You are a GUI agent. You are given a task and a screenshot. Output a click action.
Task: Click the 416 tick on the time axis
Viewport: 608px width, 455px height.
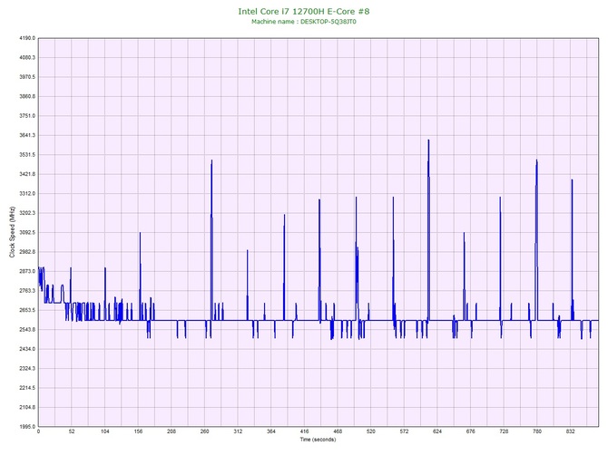(304, 431)
